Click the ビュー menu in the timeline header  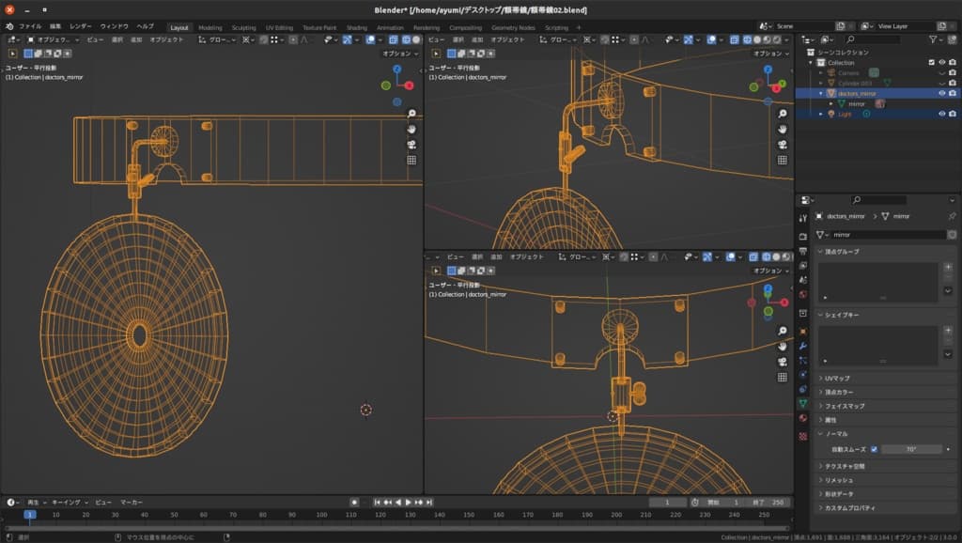[x=103, y=503]
